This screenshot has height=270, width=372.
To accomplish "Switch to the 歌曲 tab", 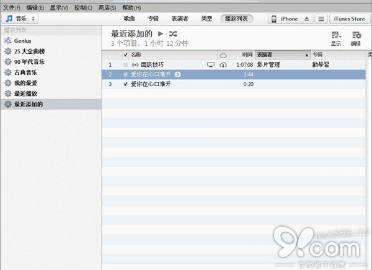I will point(130,19).
